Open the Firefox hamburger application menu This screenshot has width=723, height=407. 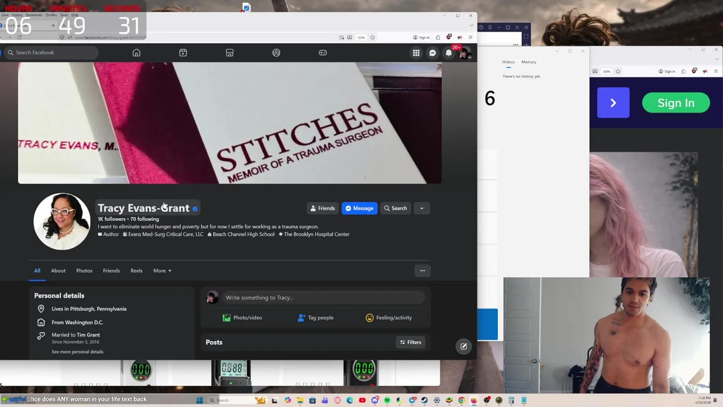click(x=471, y=37)
